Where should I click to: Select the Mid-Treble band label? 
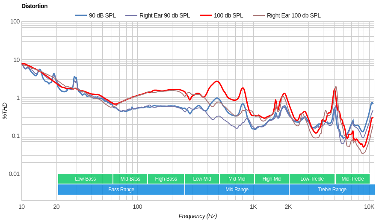coord(352,179)
